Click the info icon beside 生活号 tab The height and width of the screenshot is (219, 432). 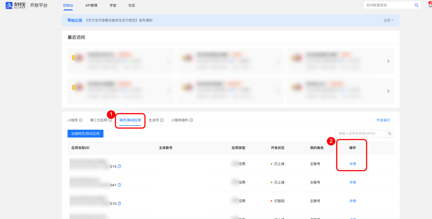pyautogui.click(x=162, y=120)
